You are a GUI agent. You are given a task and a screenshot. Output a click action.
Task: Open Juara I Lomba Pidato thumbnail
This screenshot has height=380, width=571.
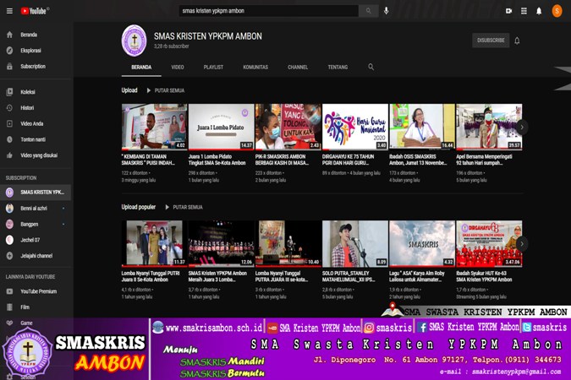(x=222, y=127)
